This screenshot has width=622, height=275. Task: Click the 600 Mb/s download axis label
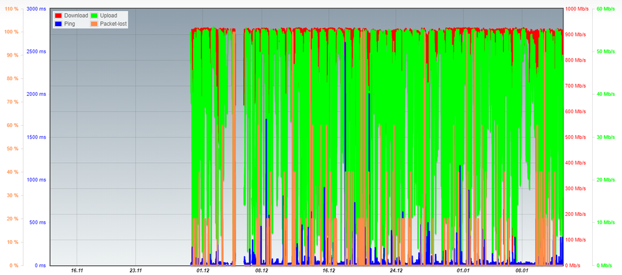[576, 112]
